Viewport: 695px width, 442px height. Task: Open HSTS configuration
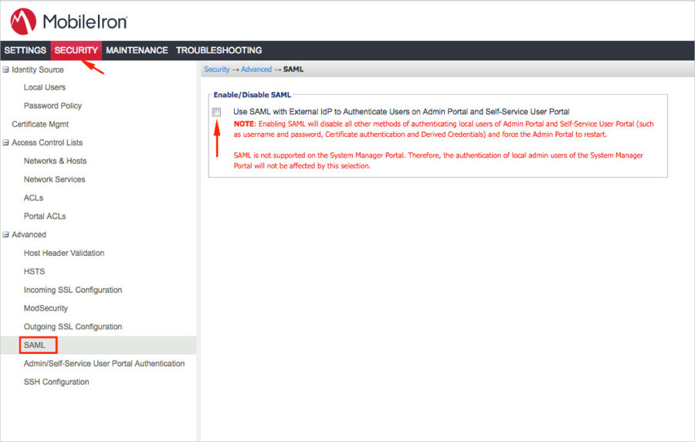pyautogui.click(x=35, y=271)
